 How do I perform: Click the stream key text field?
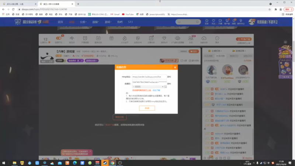pos(149,82)
